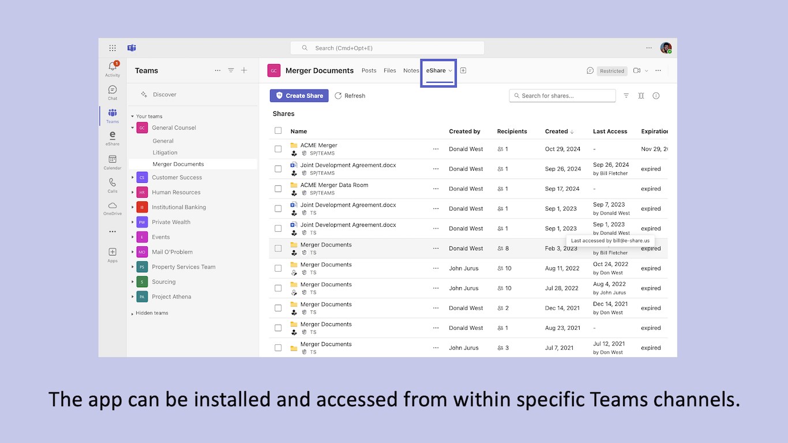The height and width of the screenshot is (443, 788).
Task: Click the Restricted label button
Action: pyautogui.click(x=611, y=71)
